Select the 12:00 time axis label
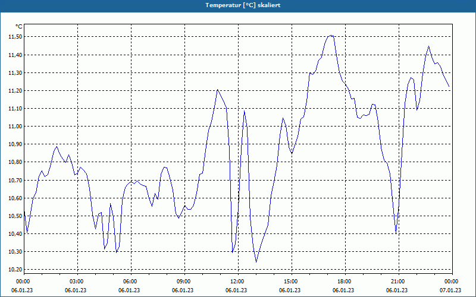The width and height of the screenshot is (476, 297). point(237,282)
